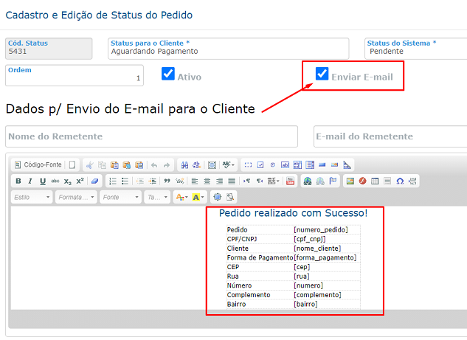The width and height of the screenshot is (467, 340).
Task: Open the text color picker
Action: (x=181, y=197)
